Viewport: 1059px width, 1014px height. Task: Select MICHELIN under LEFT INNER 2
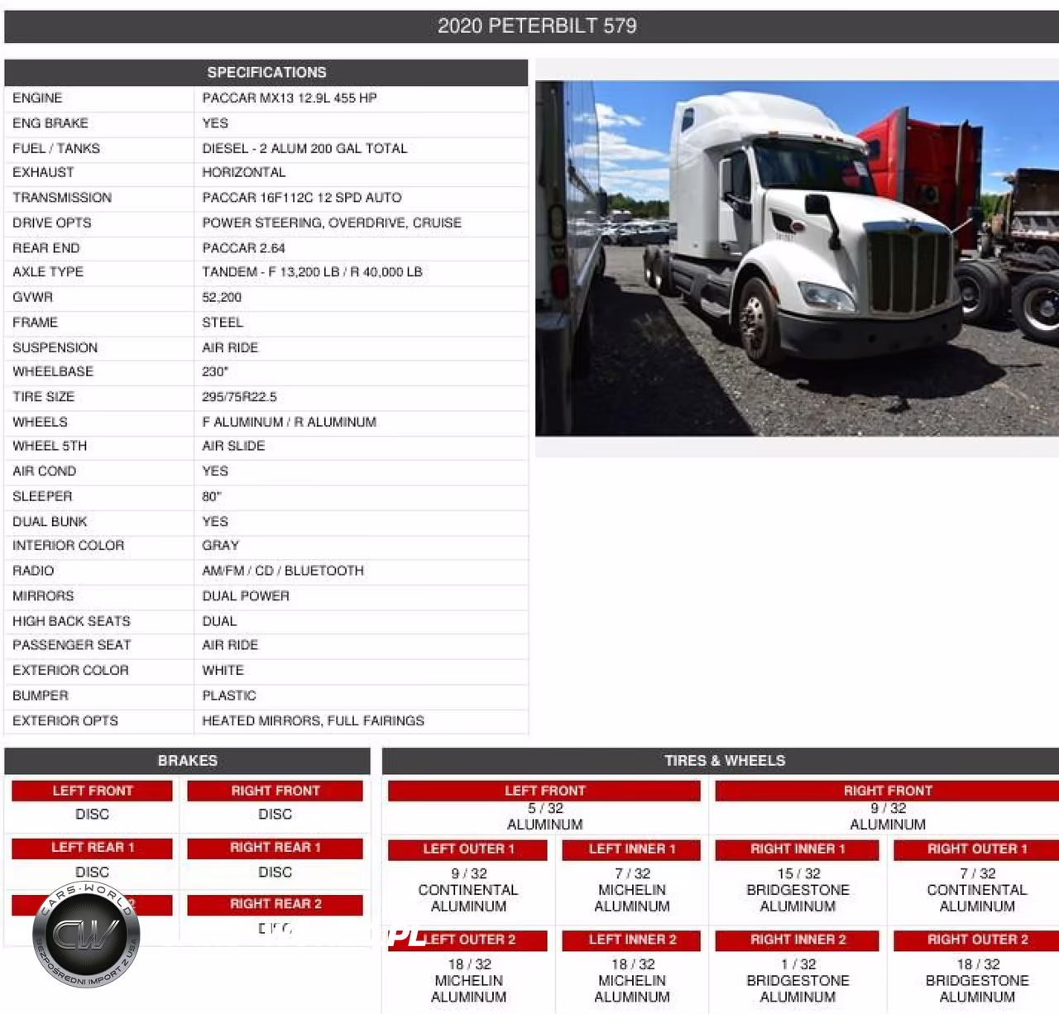(x=632, y=982)
